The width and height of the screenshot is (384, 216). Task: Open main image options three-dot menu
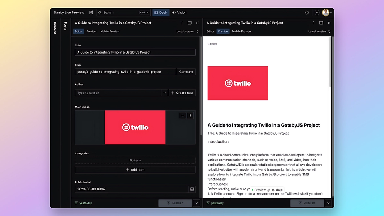tap(190, 115)
